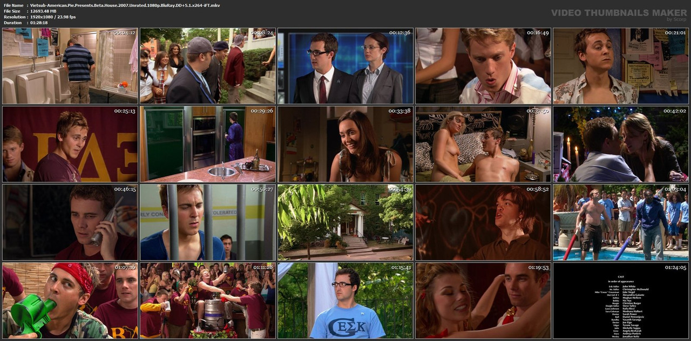
Task: Select the frame at 00:16:49
Action: tap(483, 66)
